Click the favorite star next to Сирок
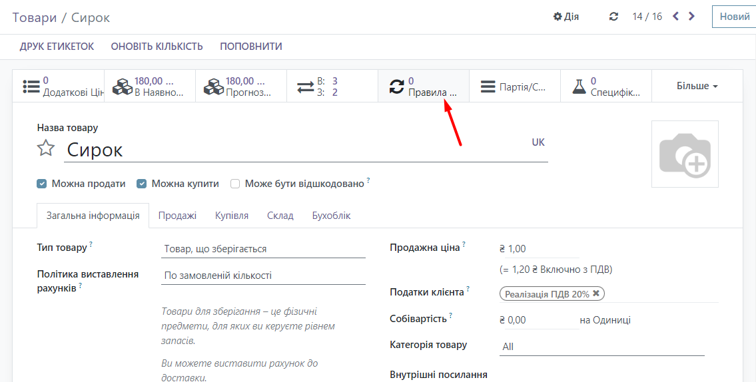The image size is (756, 382). coord(45,148)
